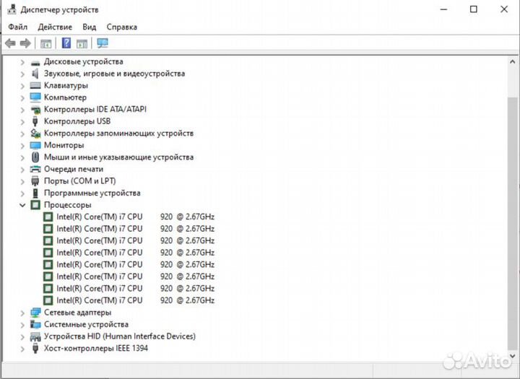Select the last Intel Core i7 CPU 920 entry

(135, 300)
